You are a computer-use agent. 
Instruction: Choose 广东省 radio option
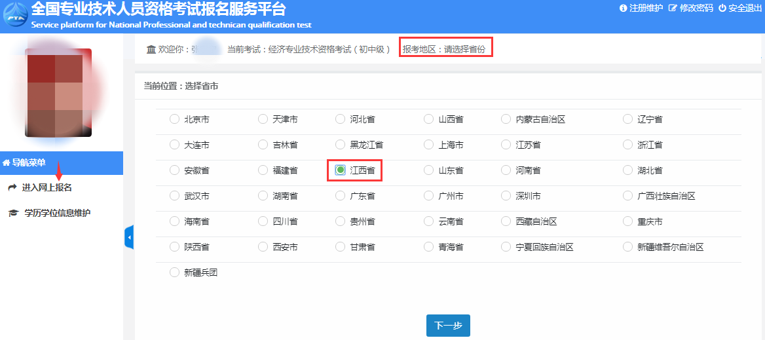pyautogui.click(x=340, y=196)
